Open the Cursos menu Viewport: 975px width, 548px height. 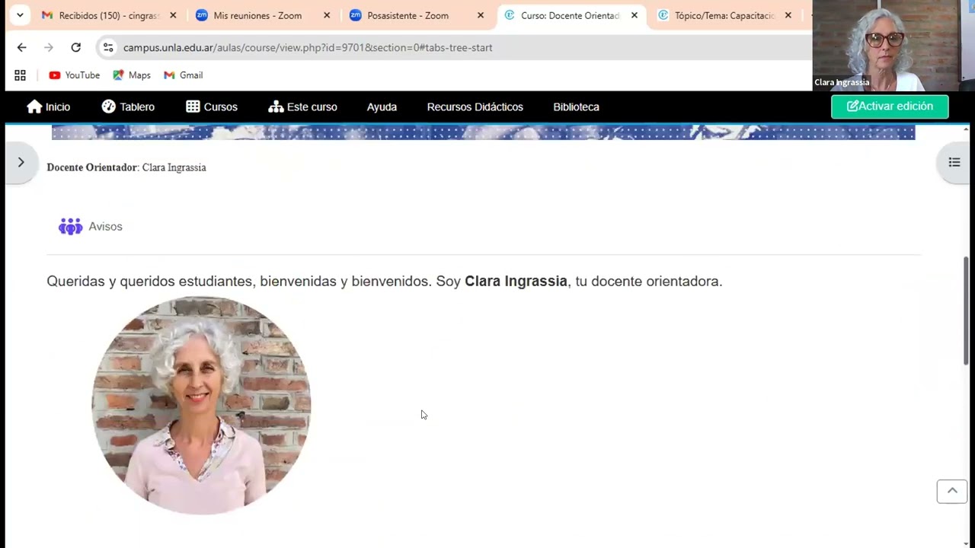point(212,107)
